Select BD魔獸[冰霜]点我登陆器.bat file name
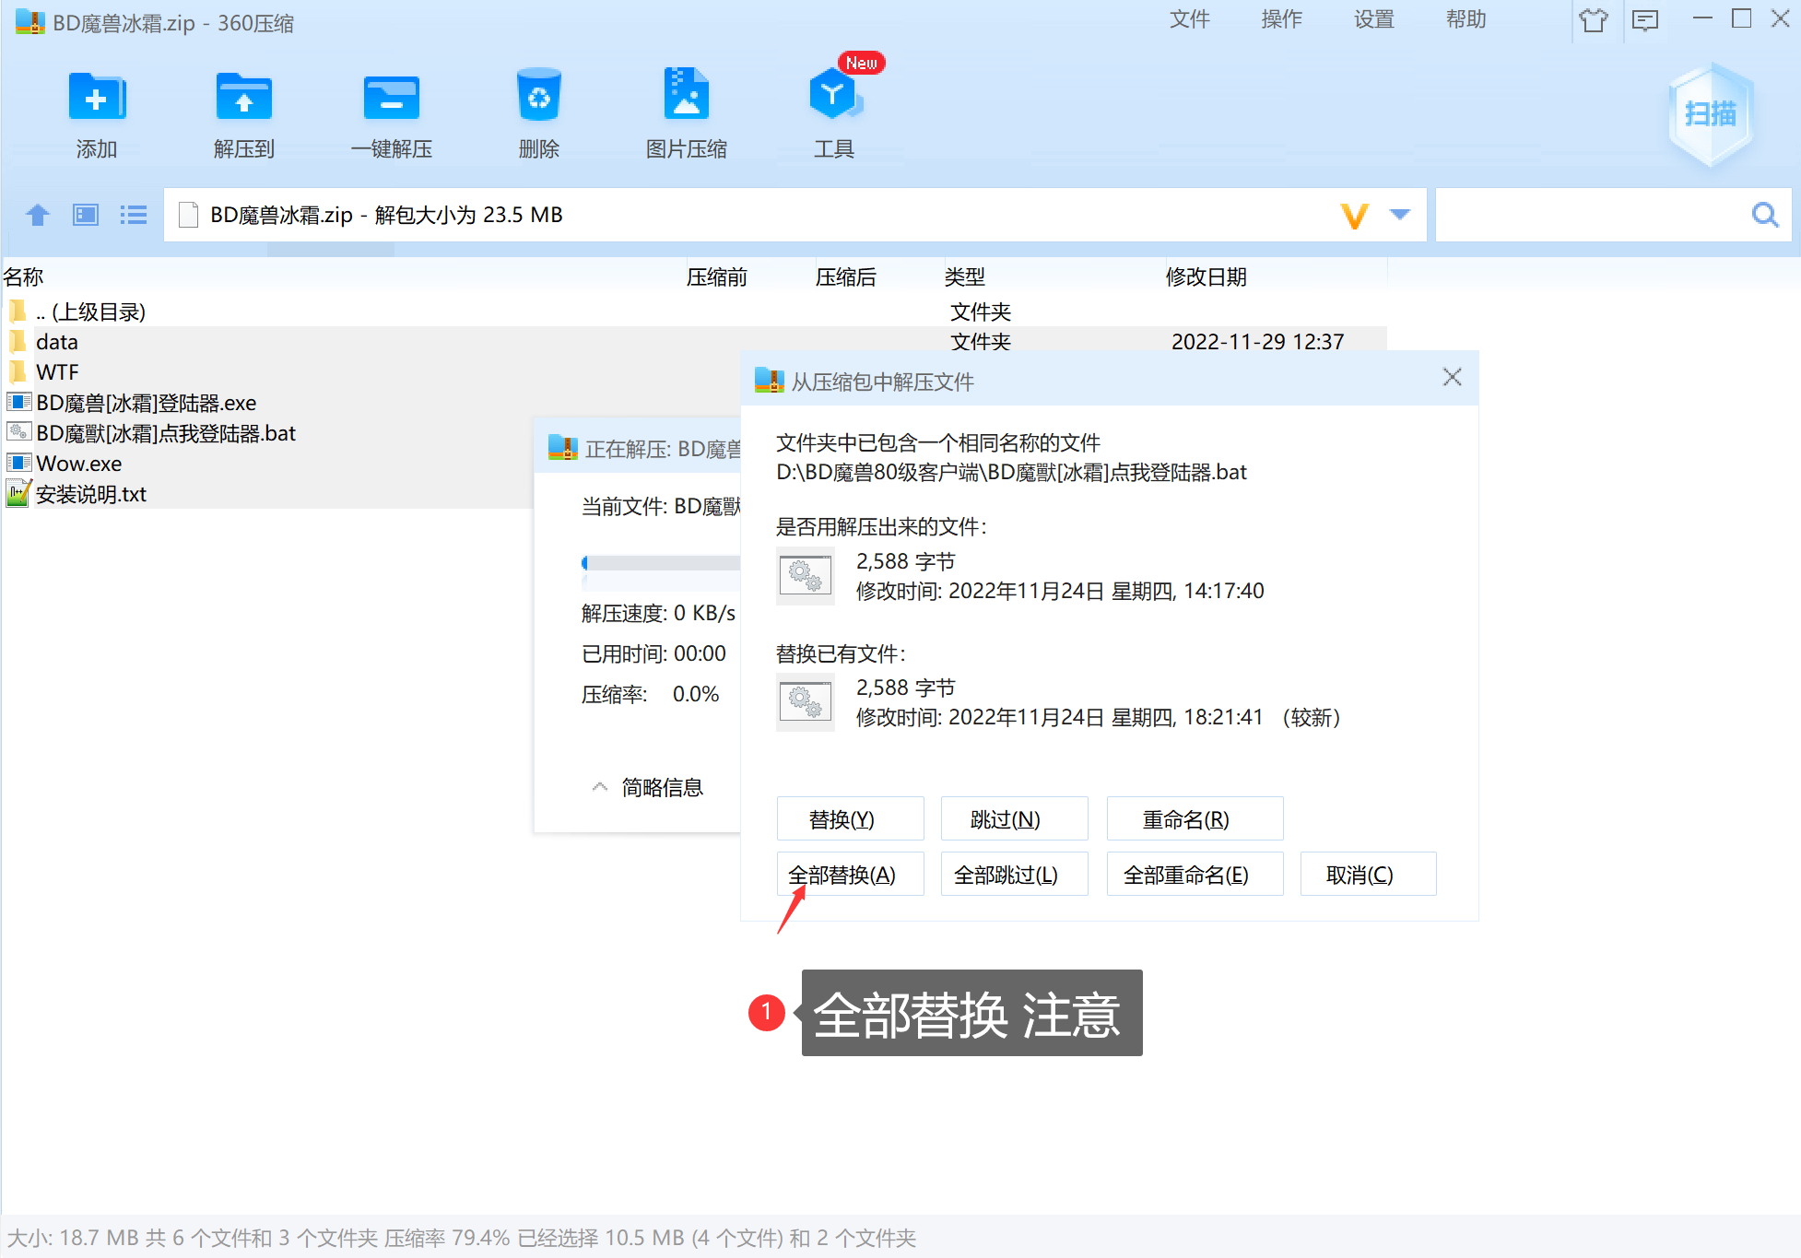Image resolution: width=1801 pixels, height=1258 pixels. 166,433
